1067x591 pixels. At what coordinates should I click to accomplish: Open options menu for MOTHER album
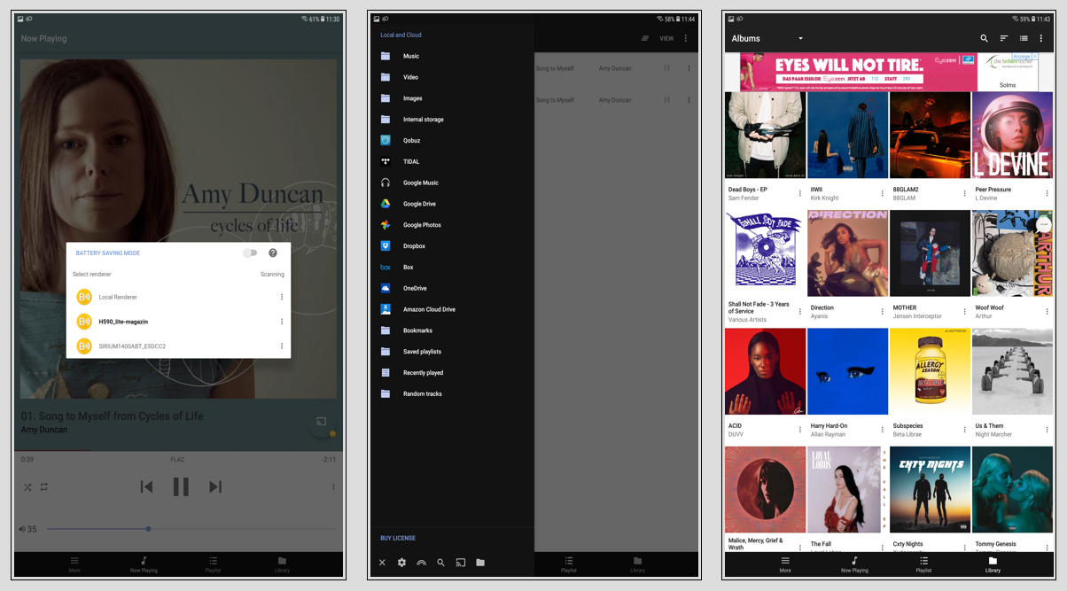pyautogui.click(x=964, y=312)
